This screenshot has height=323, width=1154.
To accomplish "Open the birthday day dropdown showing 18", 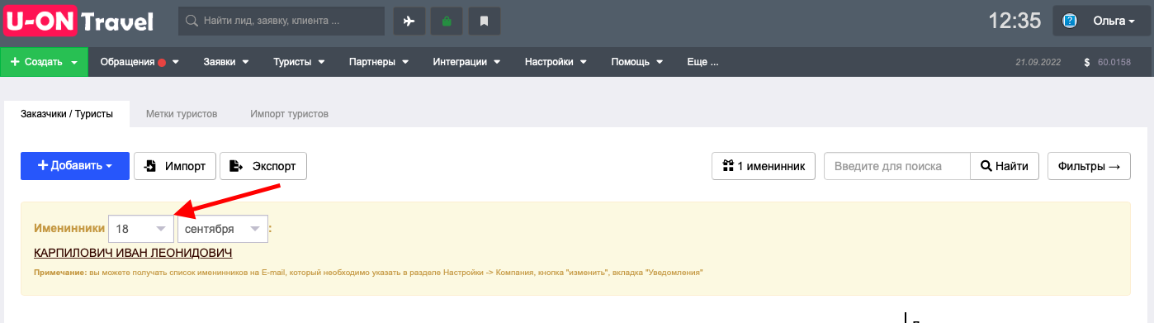I will click(141, 229).
